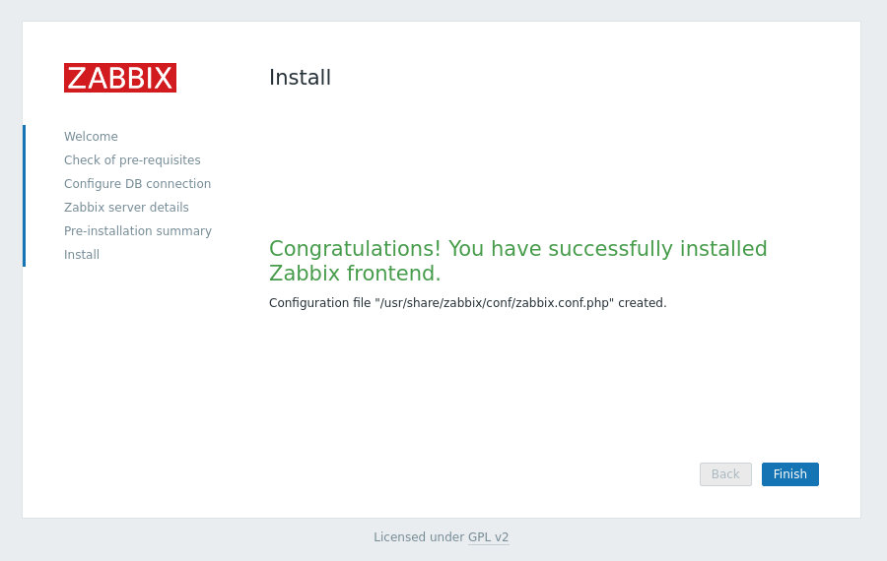Open Pre-installation summary step
Viewport: 887px width, 561px height.
point(138,231)
